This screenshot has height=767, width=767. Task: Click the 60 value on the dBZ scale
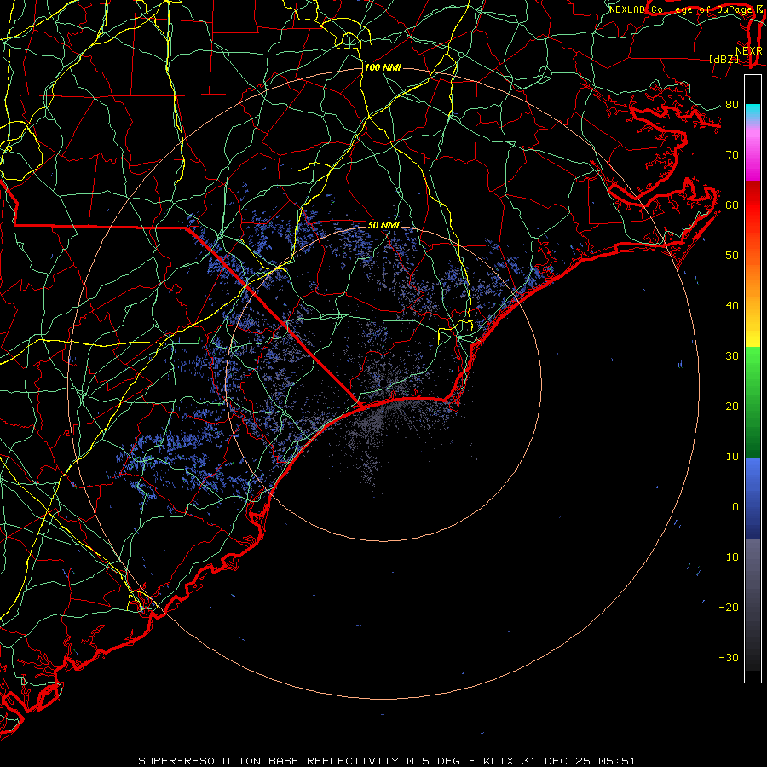tap(732, 205)
